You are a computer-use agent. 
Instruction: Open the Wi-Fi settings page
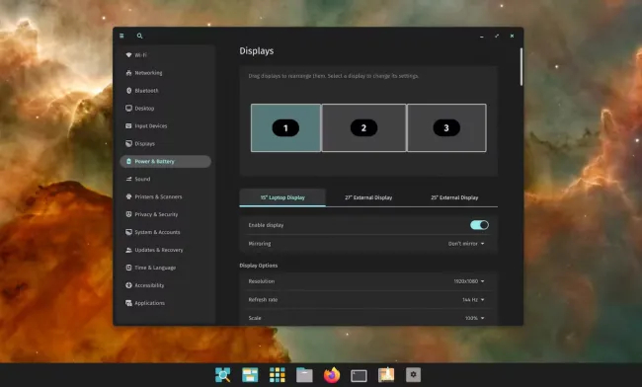[165, 55]
